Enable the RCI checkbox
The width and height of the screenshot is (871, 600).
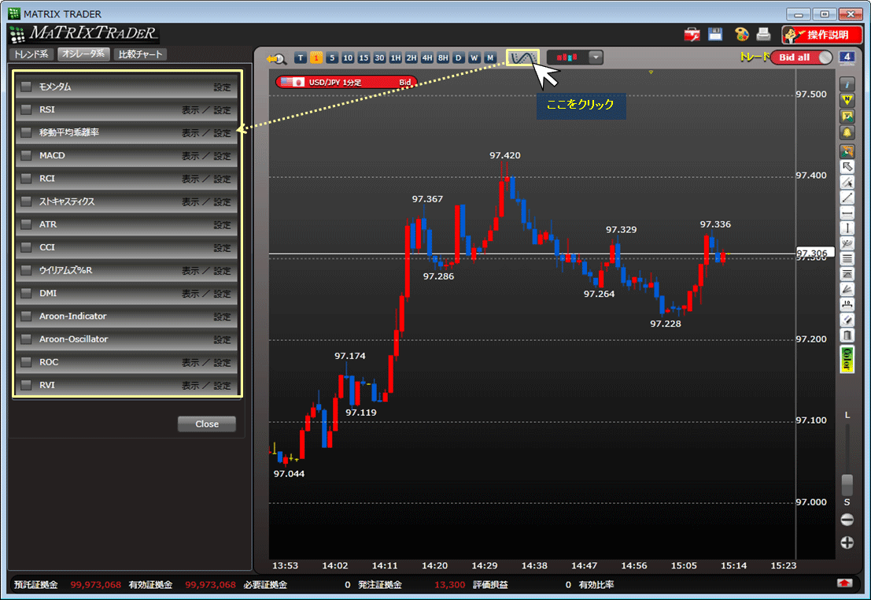[26, 179]
